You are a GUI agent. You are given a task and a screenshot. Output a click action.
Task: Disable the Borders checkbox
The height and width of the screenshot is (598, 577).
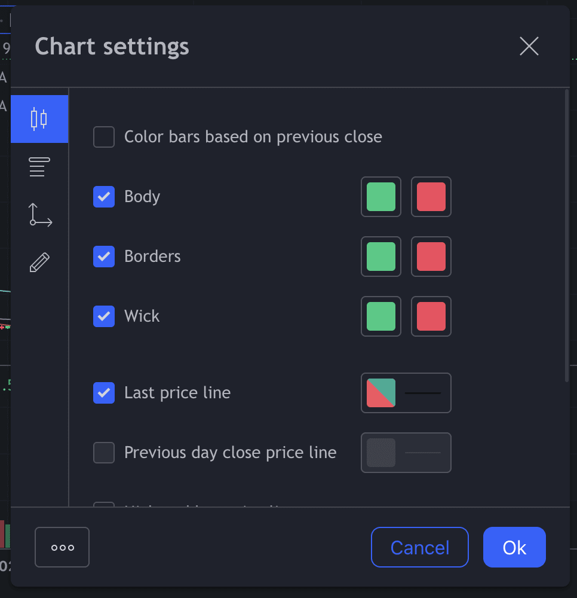coord(104,257)
